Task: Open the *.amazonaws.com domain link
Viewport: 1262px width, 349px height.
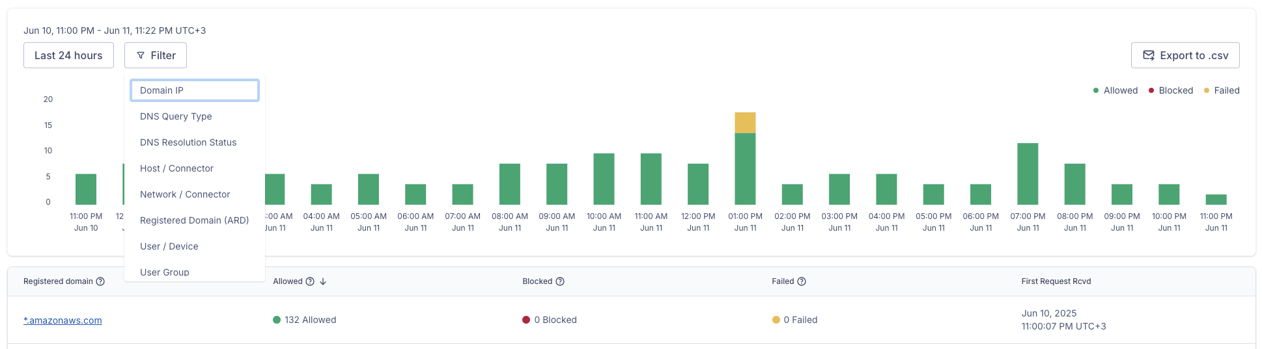Action: click(x=63, y=320)
